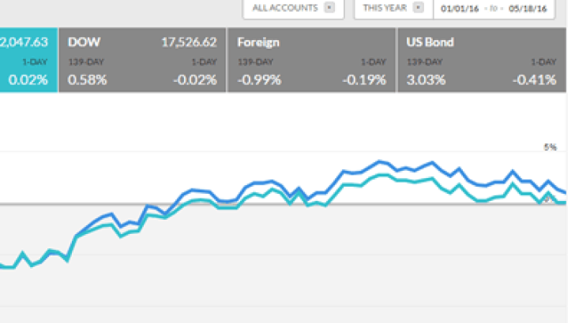Select the US Bond index tile
The image size is (575, 323).
tap(482, 60)
